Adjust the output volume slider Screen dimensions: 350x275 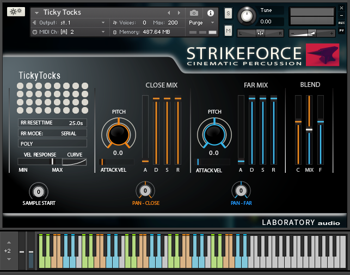click(x=312, y=34)
